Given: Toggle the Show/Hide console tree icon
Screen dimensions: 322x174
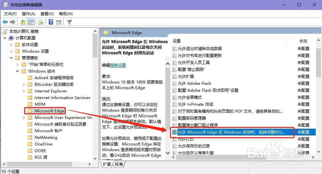Looking at the screenshot, I should pyautogui.click(x=31, y=22).
